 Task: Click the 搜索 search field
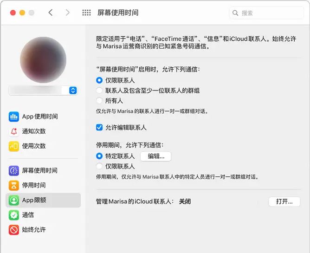click(x=266, y=13)
